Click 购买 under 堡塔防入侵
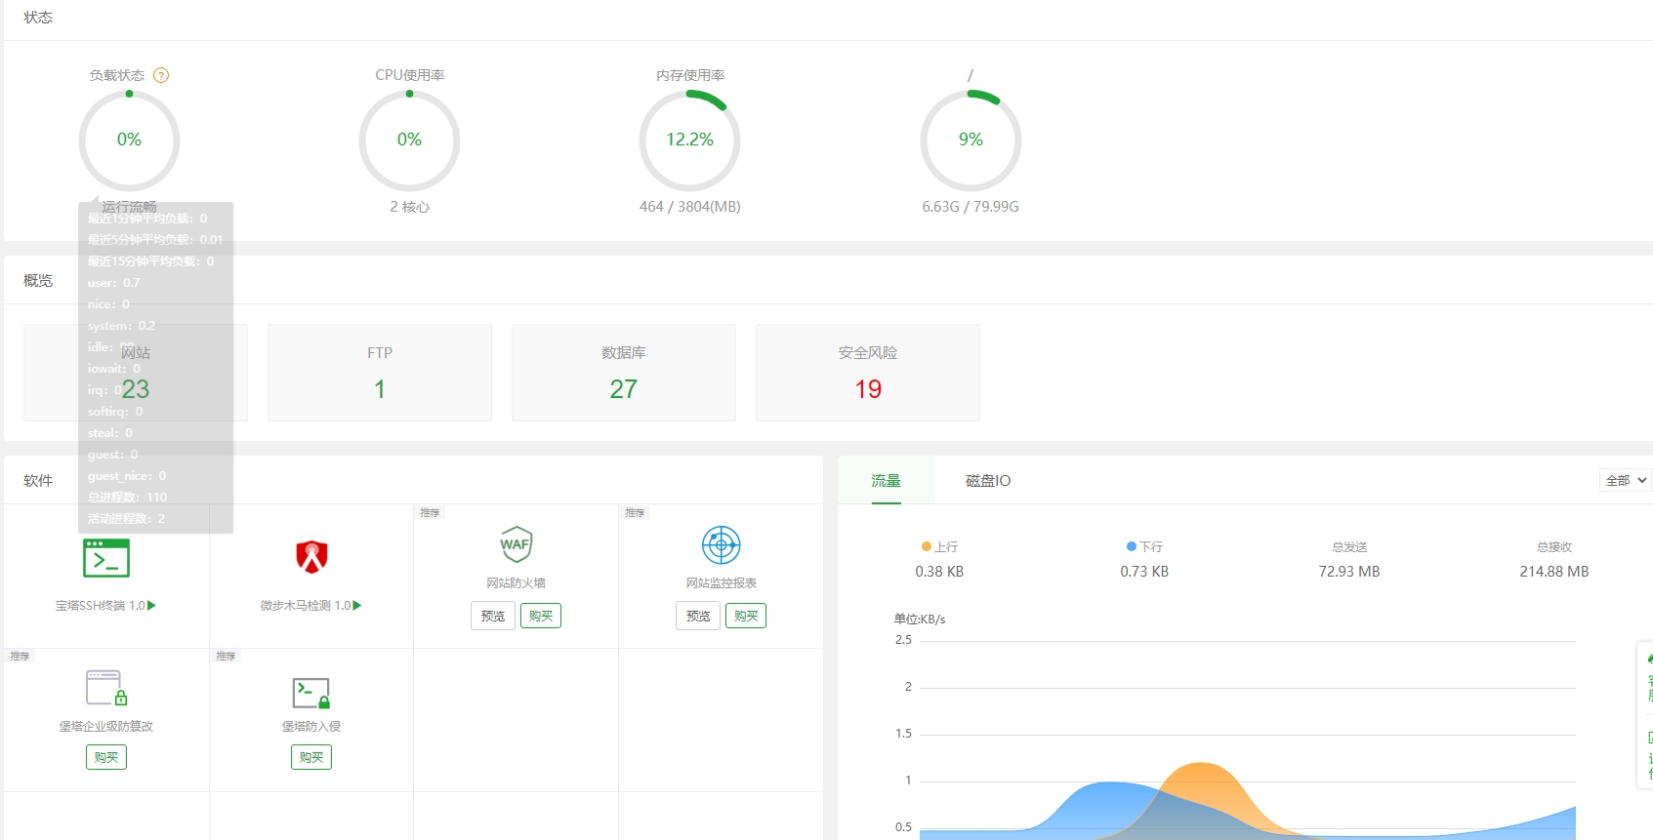1653x840 pixels. click(x=311, y=757)
